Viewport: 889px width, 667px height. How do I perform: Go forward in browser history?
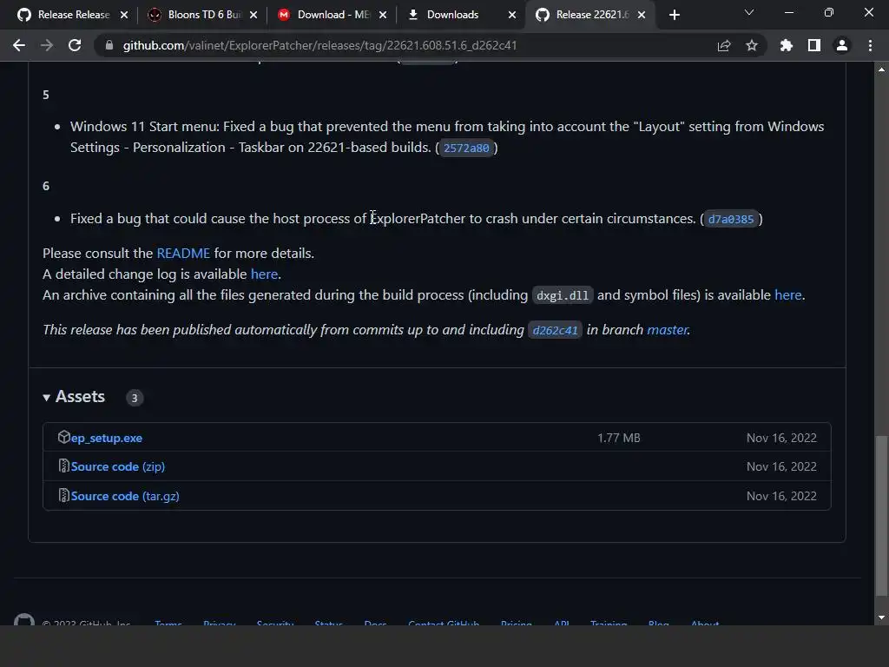47,45
